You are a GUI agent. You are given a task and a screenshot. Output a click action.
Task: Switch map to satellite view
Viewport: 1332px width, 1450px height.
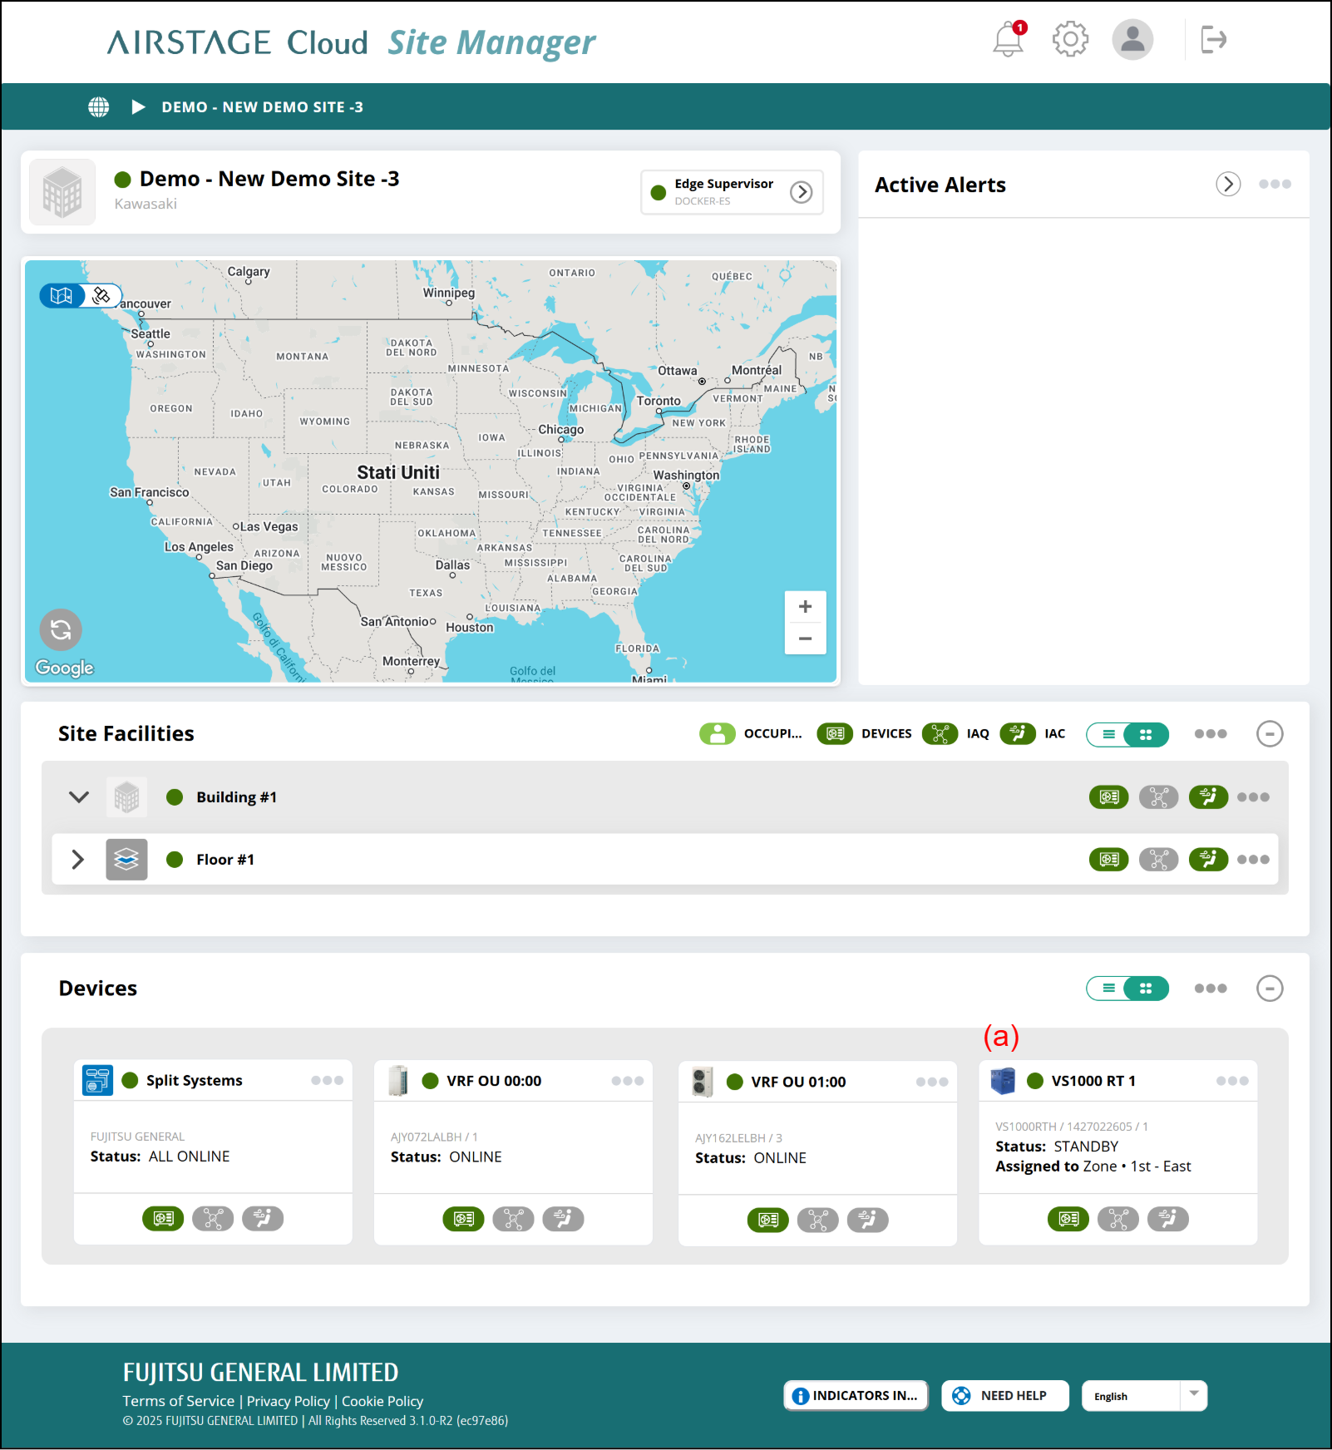click(102, 296)
